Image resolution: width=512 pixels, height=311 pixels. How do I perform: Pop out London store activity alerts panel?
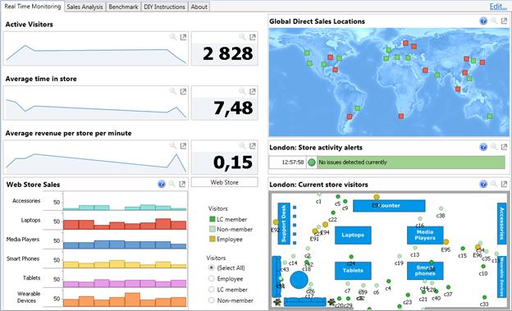(x=504, y=147)
